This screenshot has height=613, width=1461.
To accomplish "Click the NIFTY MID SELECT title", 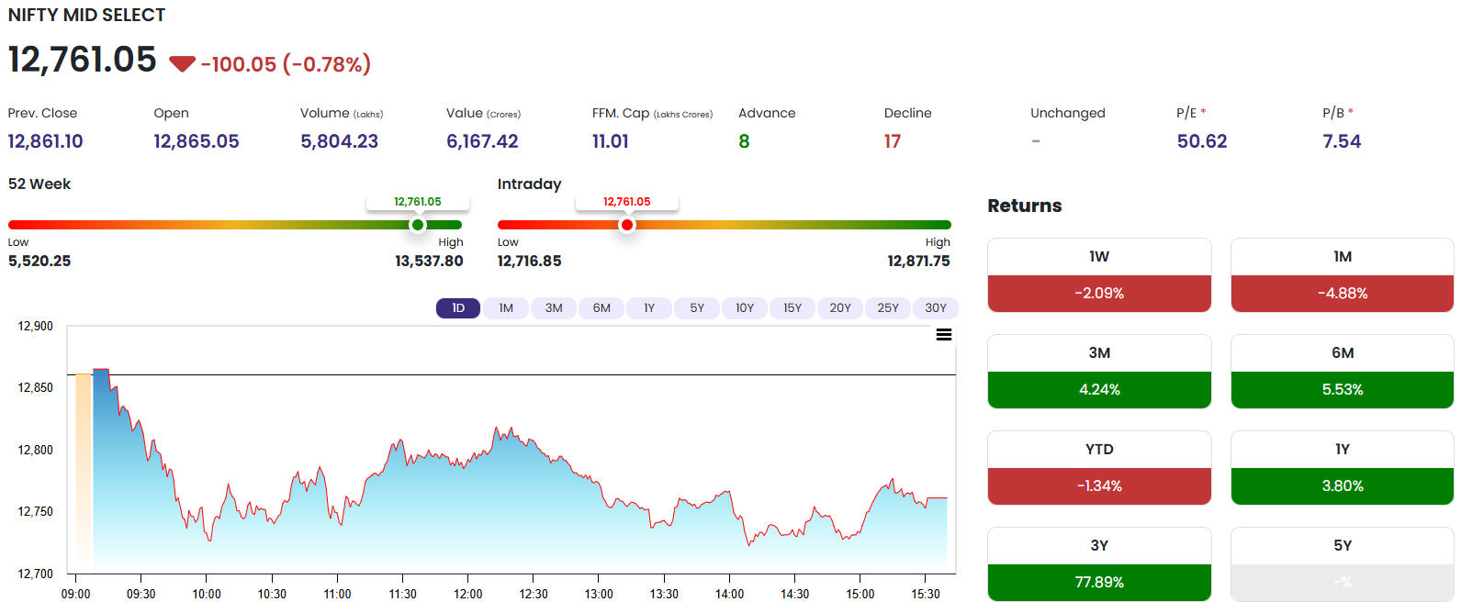I will pos(87,16).
